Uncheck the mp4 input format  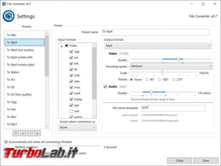(x=71, y=93)
